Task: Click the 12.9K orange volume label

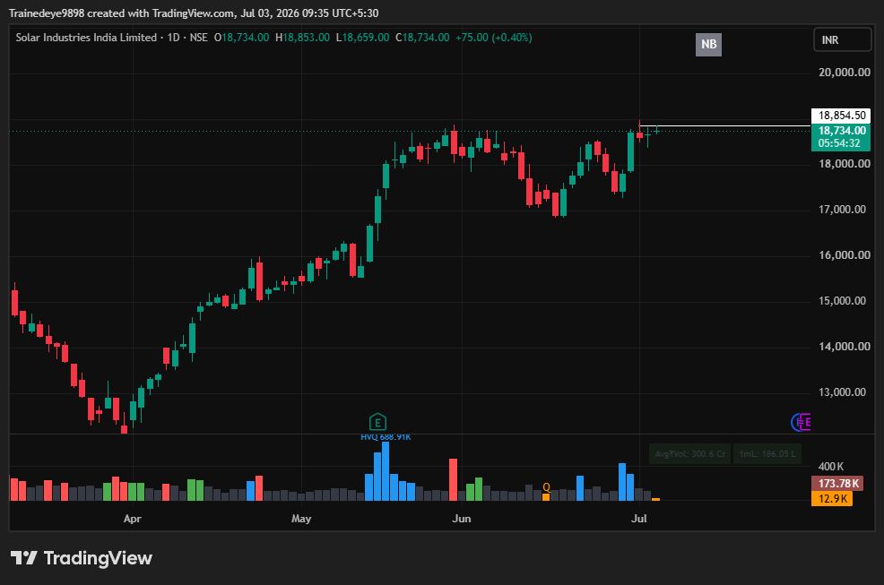Action: click(832, 499)
